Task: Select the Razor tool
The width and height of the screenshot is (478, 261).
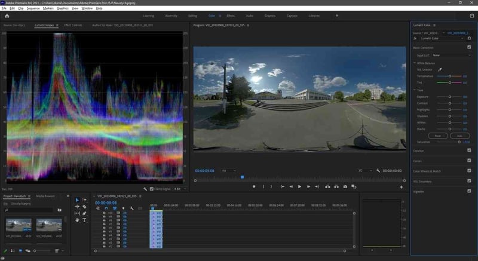Action: point(85,207)
